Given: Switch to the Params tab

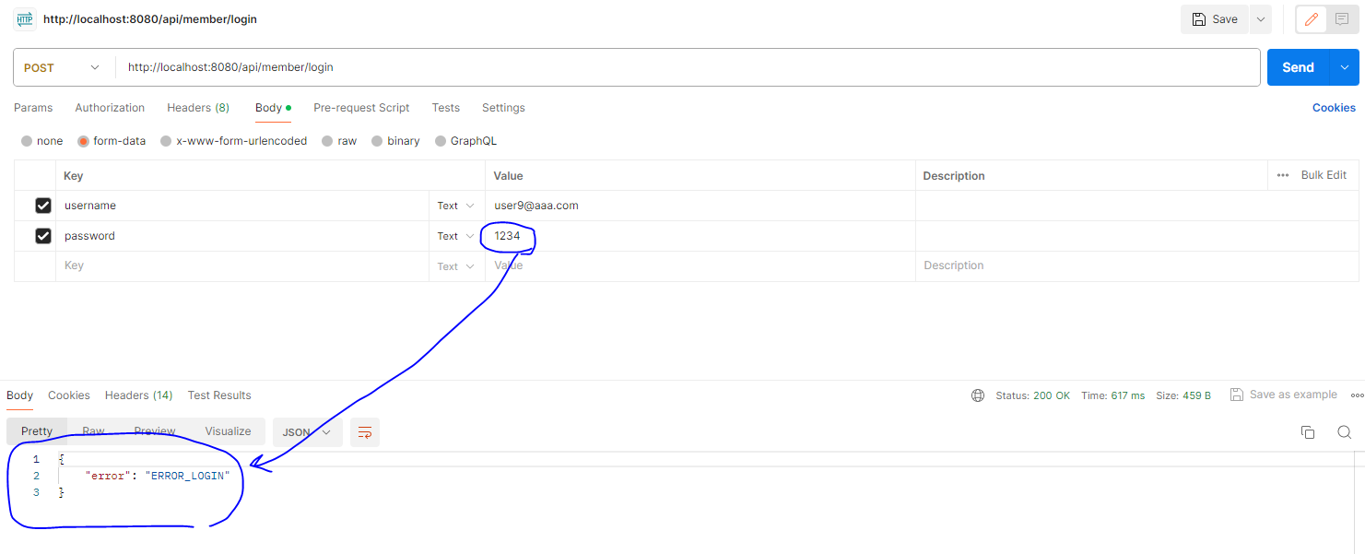Looking at the screenshot, I should [x=33, y=108].
